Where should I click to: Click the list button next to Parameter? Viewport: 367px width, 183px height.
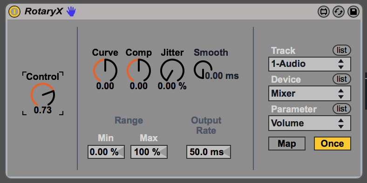(342, 109)
